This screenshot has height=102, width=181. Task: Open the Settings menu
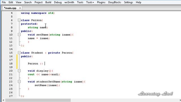pos(128,2)
